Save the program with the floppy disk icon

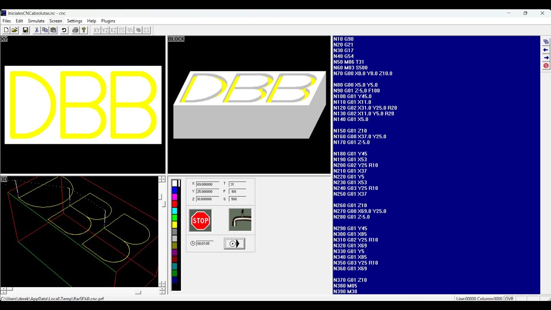tap(25, 30)
